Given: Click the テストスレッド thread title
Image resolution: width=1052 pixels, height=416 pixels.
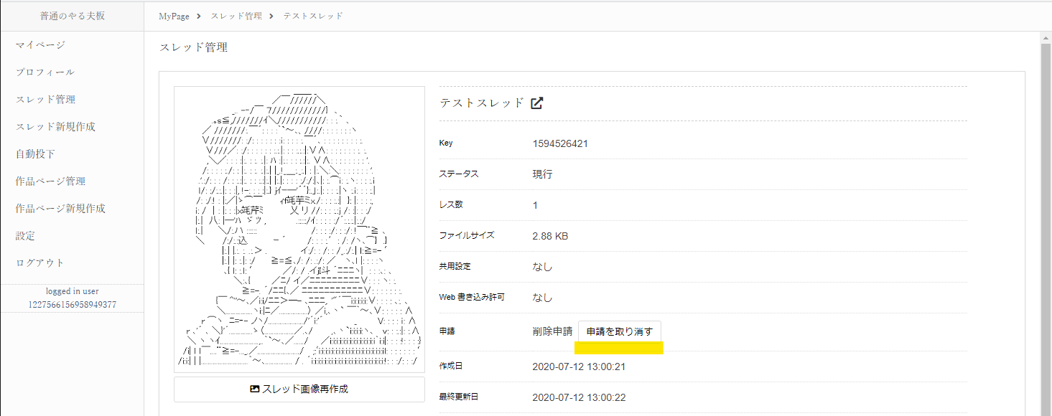Looking at the screenshot, I should pyautogui.click(x=482, y=103).
